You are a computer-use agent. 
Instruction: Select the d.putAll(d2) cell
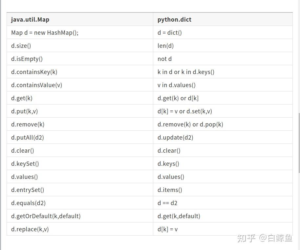(x=80, y=137)
